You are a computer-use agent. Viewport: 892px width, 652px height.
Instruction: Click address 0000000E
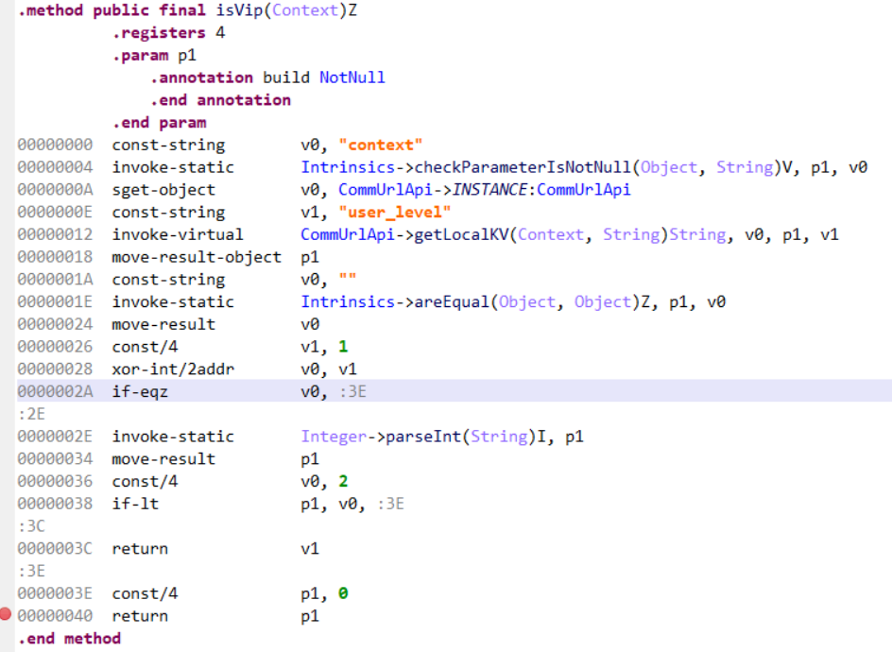(x=55, y=213)
